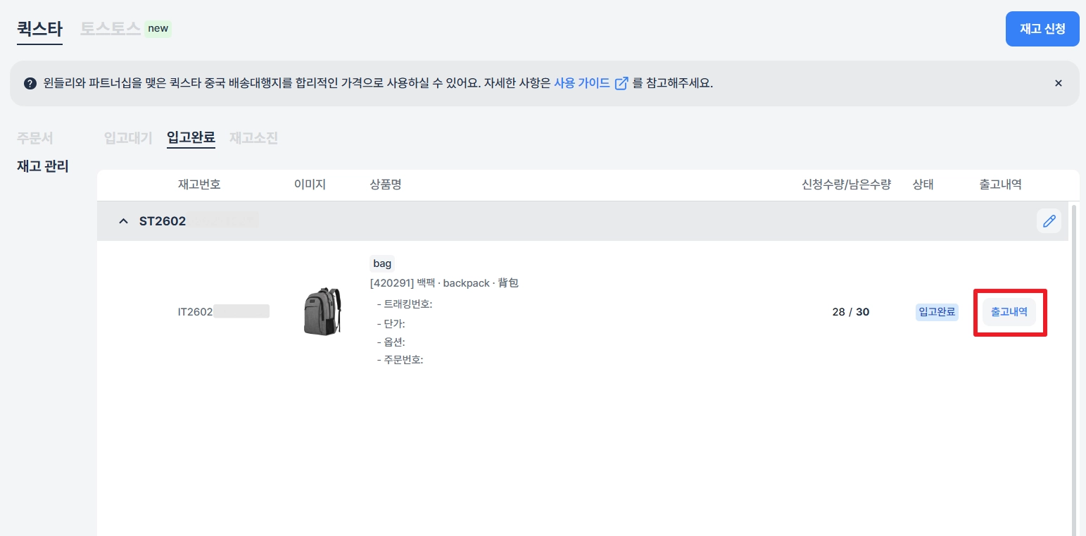Go to 주문서 in the sidebar
This screenshot has height=536, width=1086.
coord(35,137)
